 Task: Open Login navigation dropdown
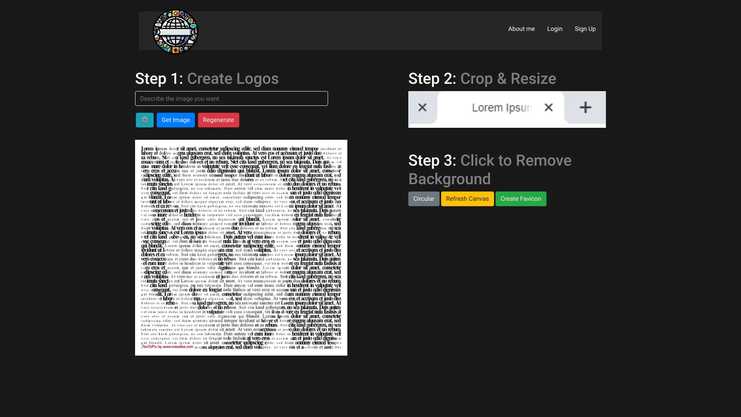[555, 29]
